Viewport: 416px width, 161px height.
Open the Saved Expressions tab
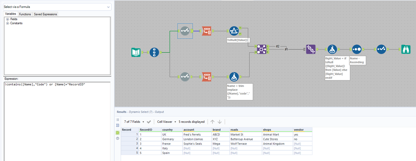tap(45, 14)
